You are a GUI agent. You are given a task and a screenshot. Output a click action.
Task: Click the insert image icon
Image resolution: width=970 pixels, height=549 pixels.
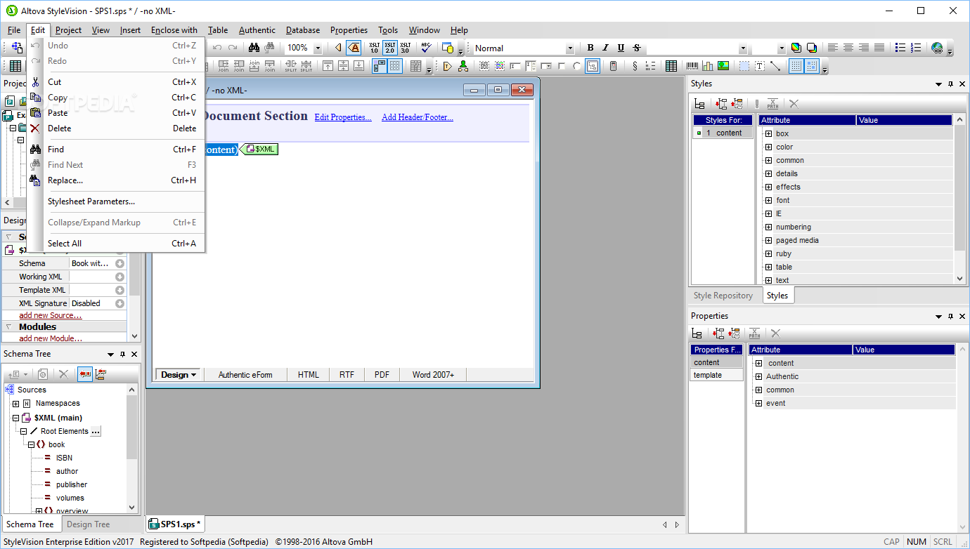(723, 66)
